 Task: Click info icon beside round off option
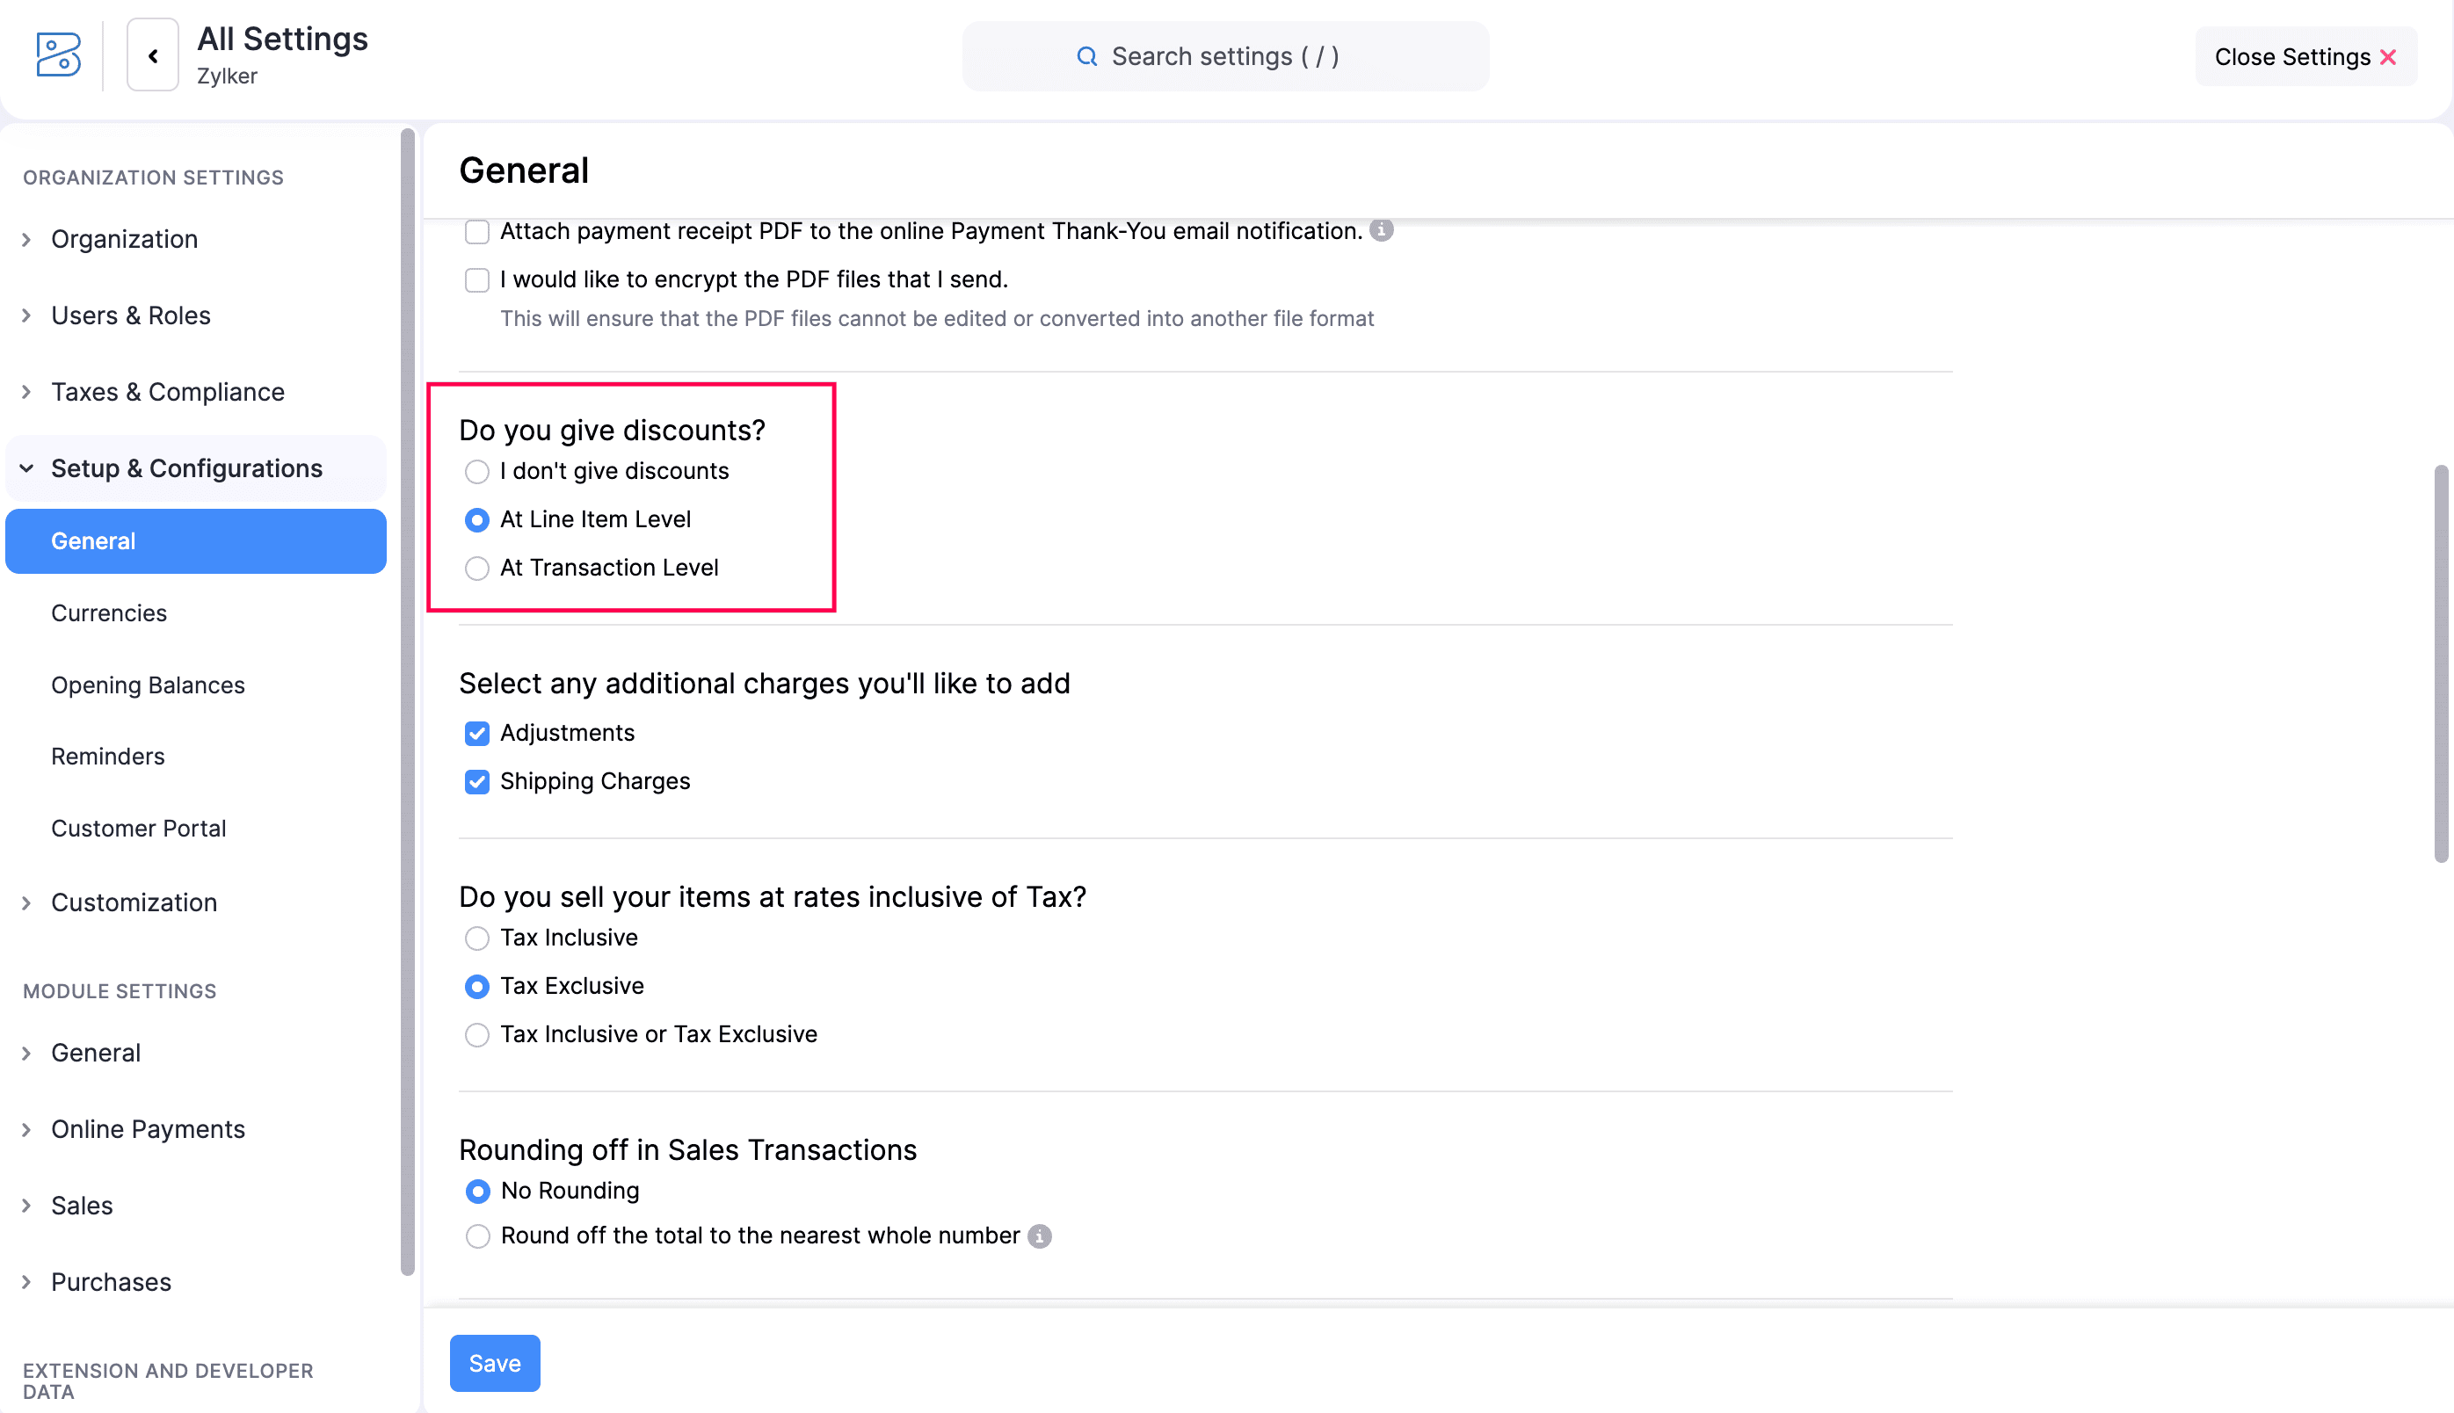(1040, 1235)
